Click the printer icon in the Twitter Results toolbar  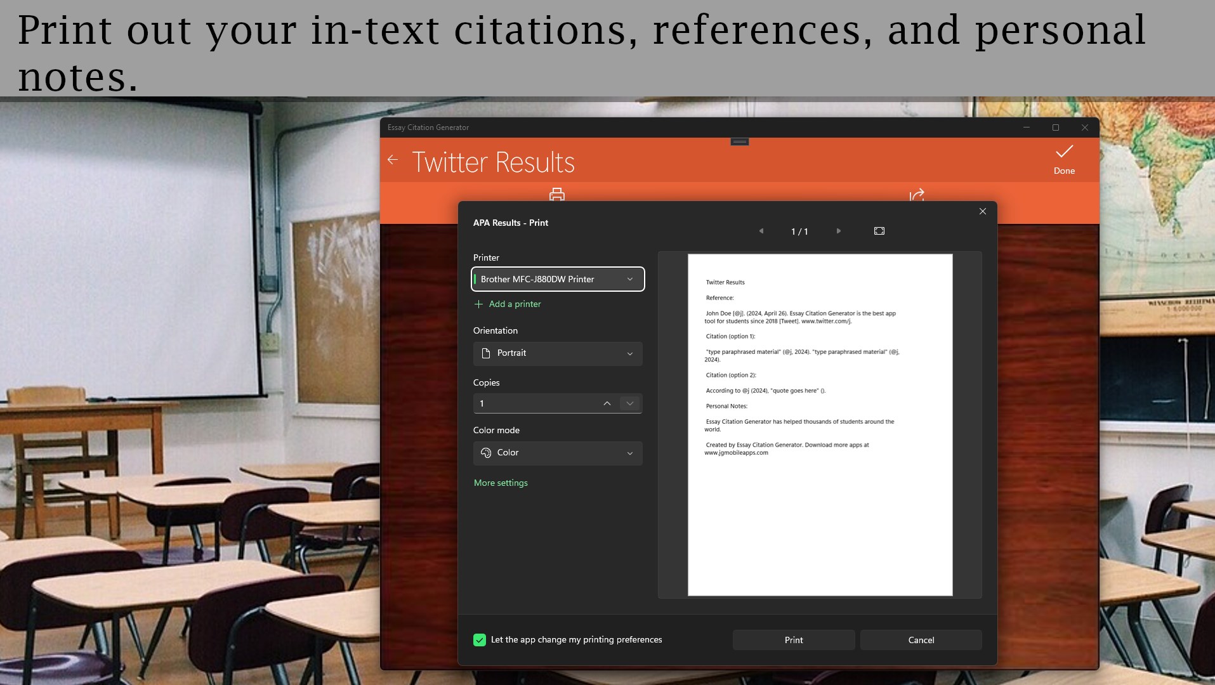(x=556, y=195)
